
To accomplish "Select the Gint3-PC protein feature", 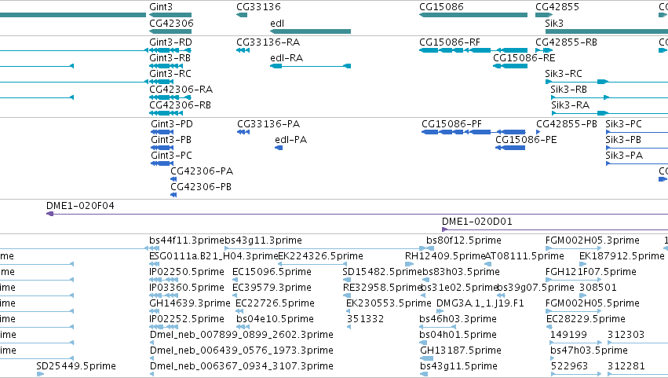I will (x=162, y=163).
